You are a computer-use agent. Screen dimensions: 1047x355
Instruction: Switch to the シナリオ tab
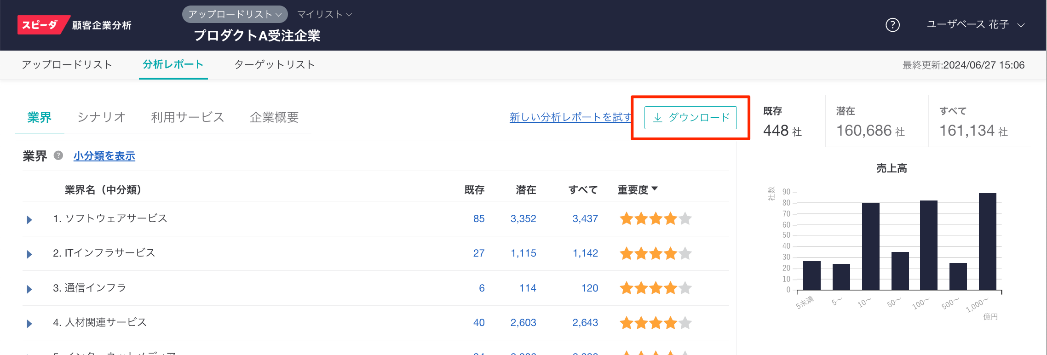click(x=101, y=118)
